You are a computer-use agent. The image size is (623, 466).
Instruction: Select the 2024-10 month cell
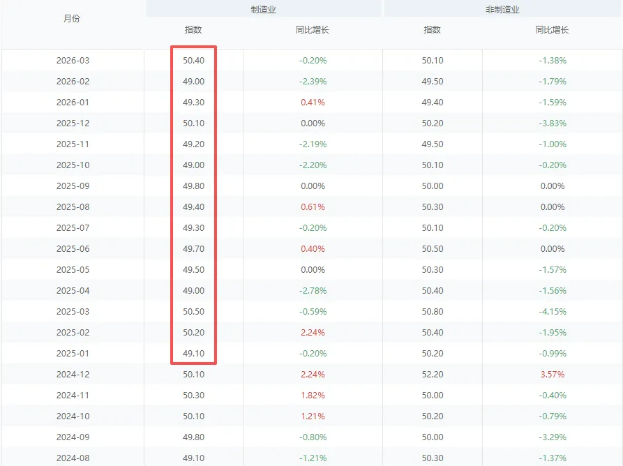[x=73, y=416]
